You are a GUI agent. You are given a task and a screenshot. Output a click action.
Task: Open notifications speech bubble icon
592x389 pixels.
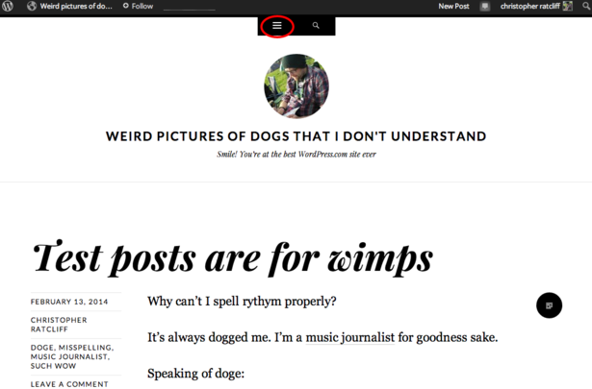pyautogui.click(x=485, y=6)
